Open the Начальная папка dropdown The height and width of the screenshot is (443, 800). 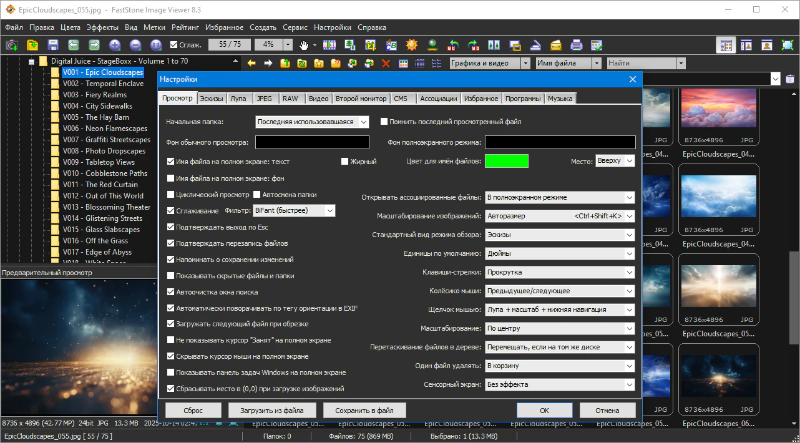[x=312, y=122]
